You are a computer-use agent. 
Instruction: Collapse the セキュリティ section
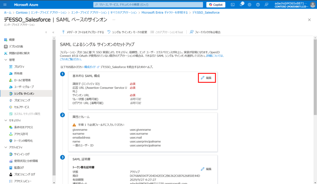(x=6, y=120)
